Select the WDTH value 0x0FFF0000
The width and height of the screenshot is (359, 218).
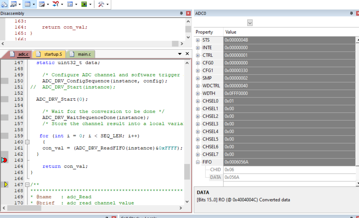289,94
